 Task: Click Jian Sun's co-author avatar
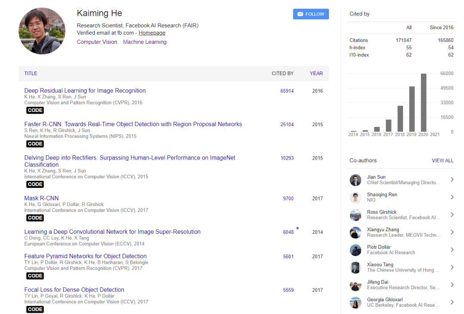pos(355,180)
